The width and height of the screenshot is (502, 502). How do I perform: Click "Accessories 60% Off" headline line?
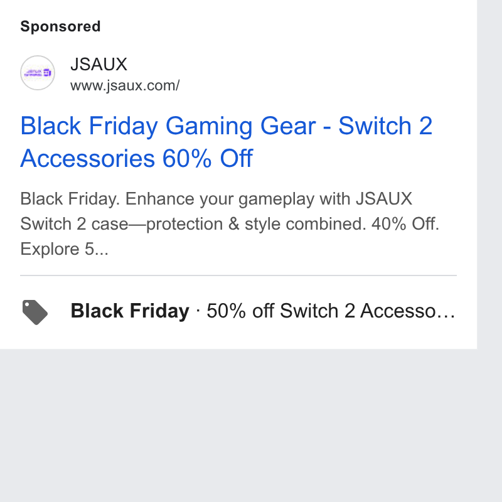click(137, 158)
